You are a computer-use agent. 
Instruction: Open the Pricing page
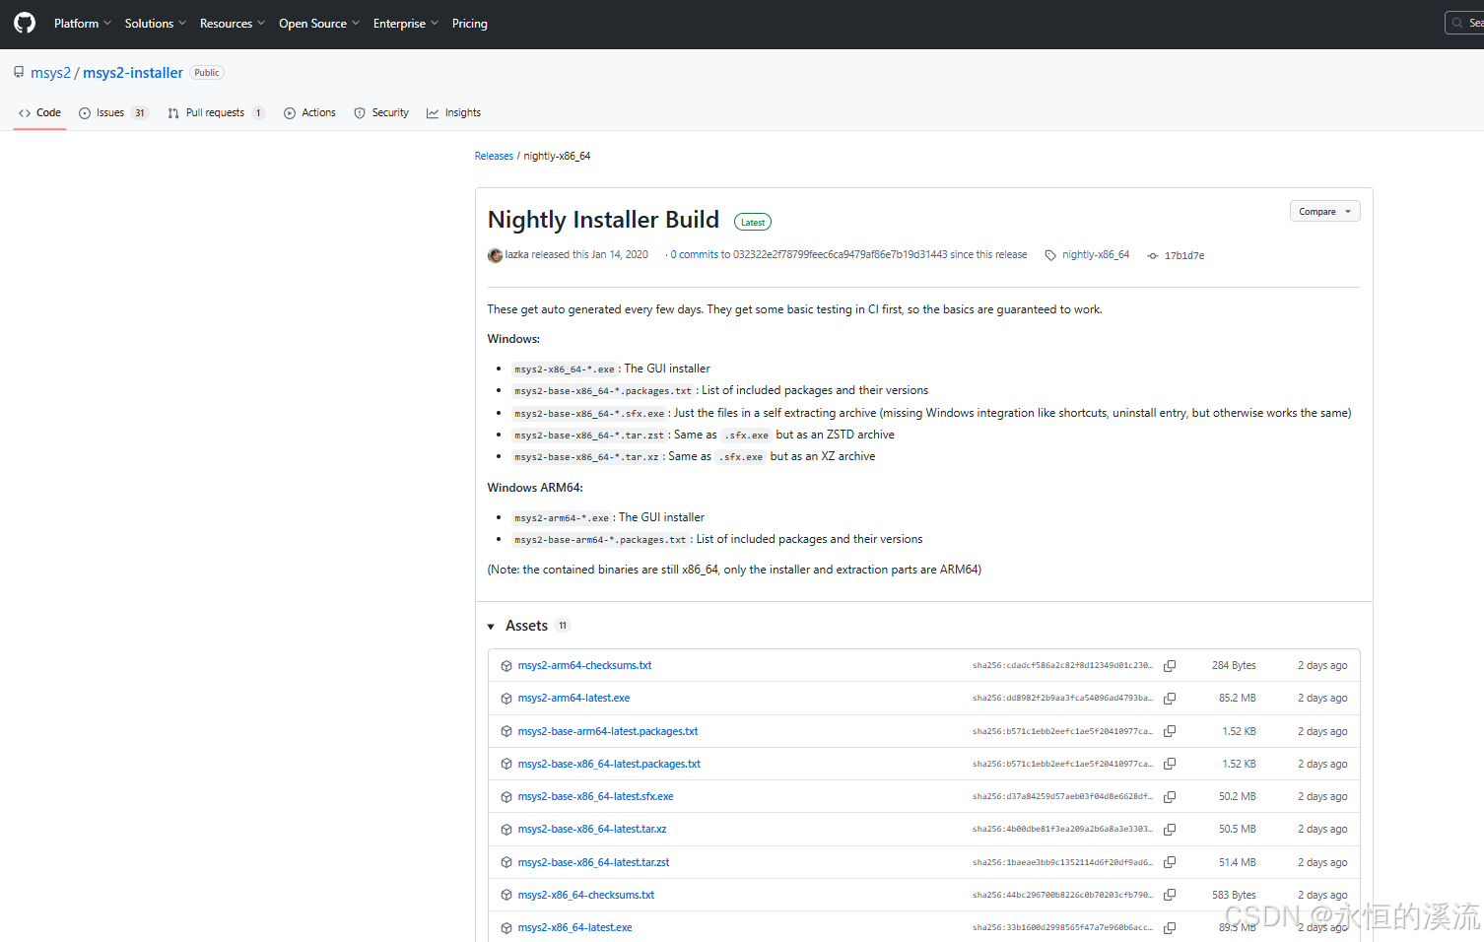click(470, 24)
